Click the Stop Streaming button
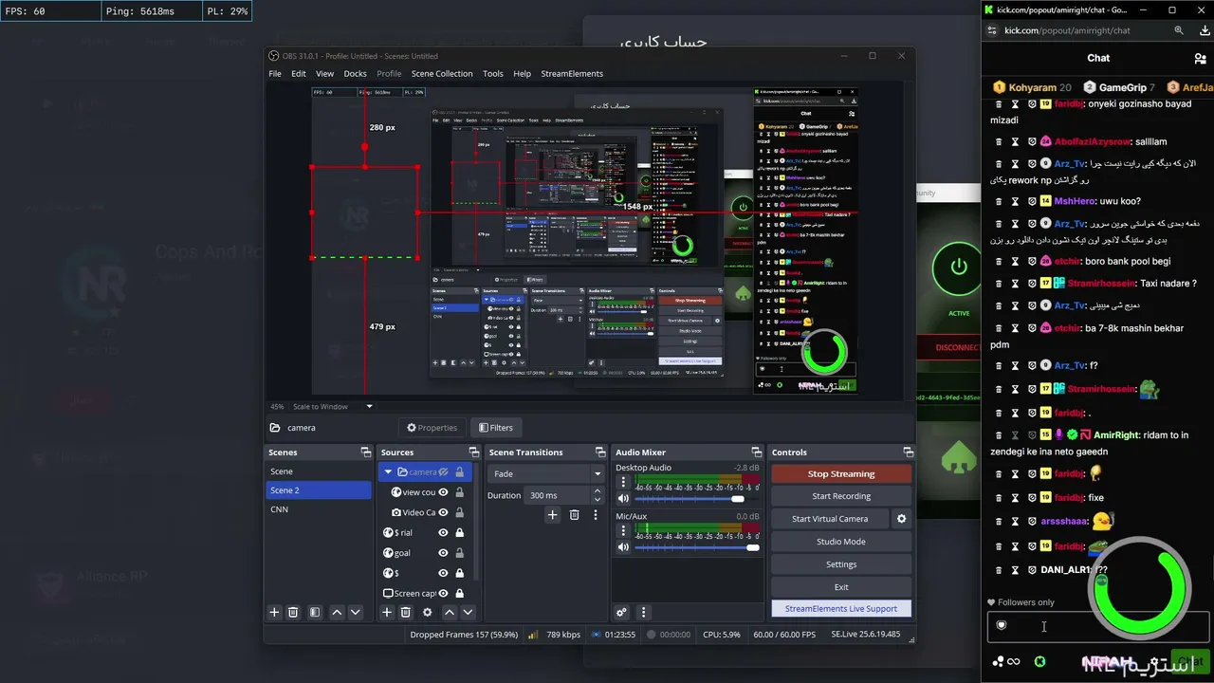Screen dimensions: 1214x683 point(841,473)
